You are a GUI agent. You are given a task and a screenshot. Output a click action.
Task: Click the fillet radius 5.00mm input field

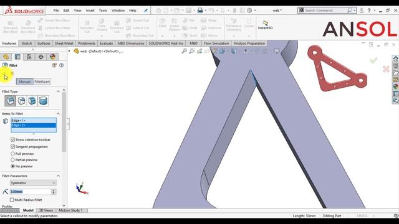31,192
